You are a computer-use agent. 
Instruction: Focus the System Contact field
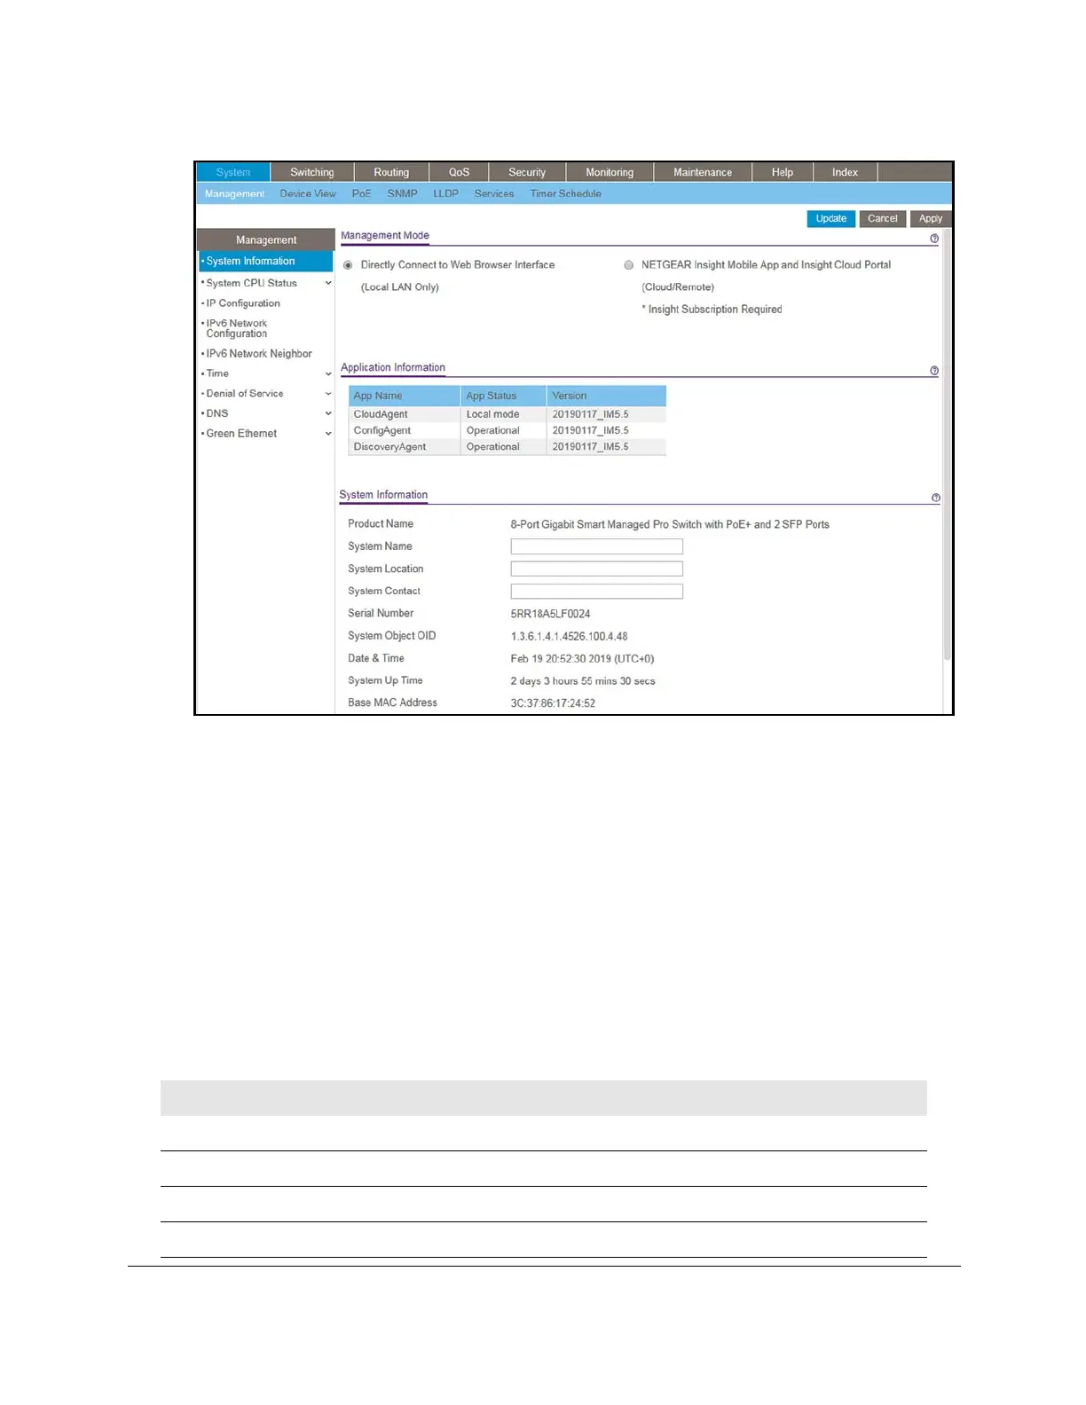(x=596, y=592)
